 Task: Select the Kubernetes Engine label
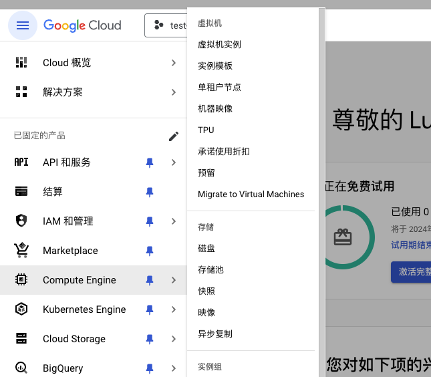(x=84, y=309)
